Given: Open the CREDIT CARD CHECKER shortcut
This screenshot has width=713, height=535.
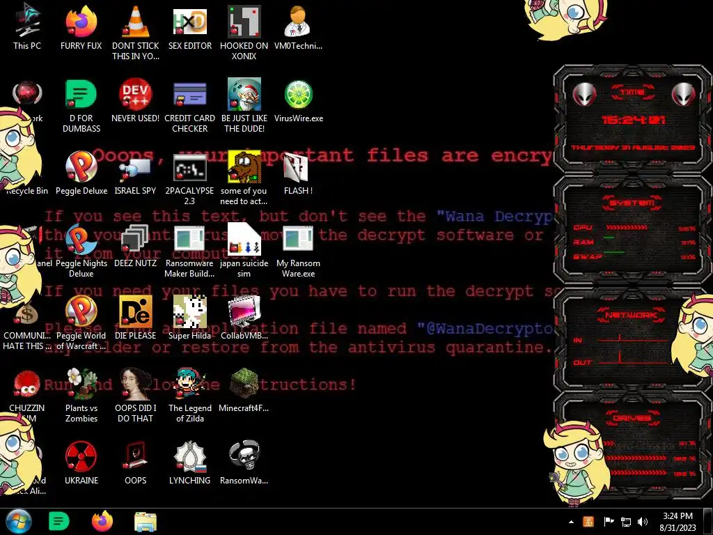Looking at the screenshot, I should click(189, 106).
